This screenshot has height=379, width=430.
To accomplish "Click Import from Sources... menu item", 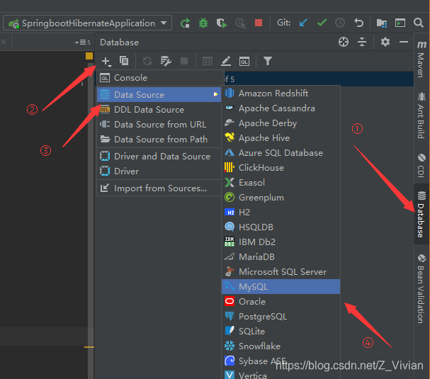I will 159,188.
